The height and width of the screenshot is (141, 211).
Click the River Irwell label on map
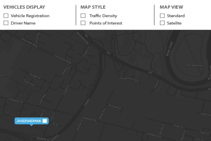pos(170,48)
